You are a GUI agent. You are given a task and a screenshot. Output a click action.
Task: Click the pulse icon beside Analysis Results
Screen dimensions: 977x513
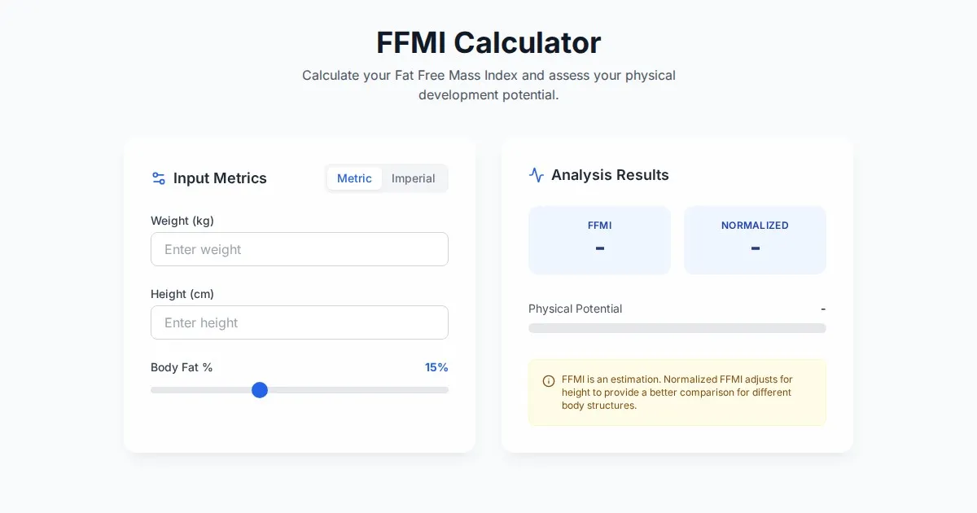tap(536, 175)
